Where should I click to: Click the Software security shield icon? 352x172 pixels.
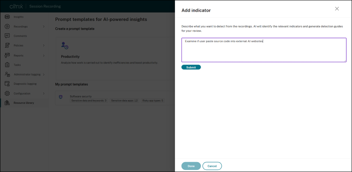(60, 97)
